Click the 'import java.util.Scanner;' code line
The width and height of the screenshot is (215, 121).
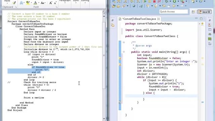pyautogui.click(x=143, y=30)
